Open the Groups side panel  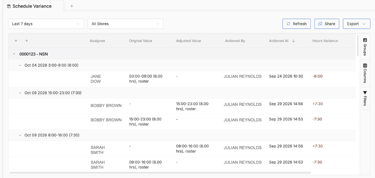(365, 47)
